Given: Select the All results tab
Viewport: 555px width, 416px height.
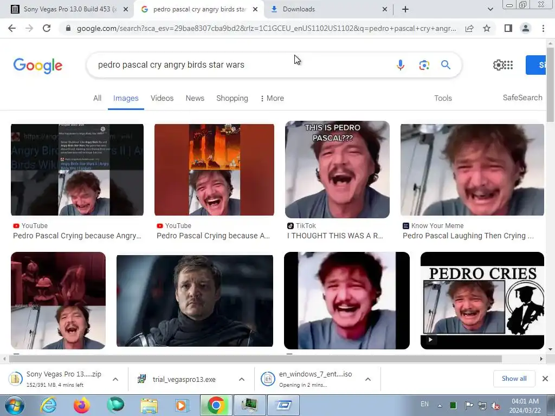Looking at the screenshot, I should coord(98,99).
